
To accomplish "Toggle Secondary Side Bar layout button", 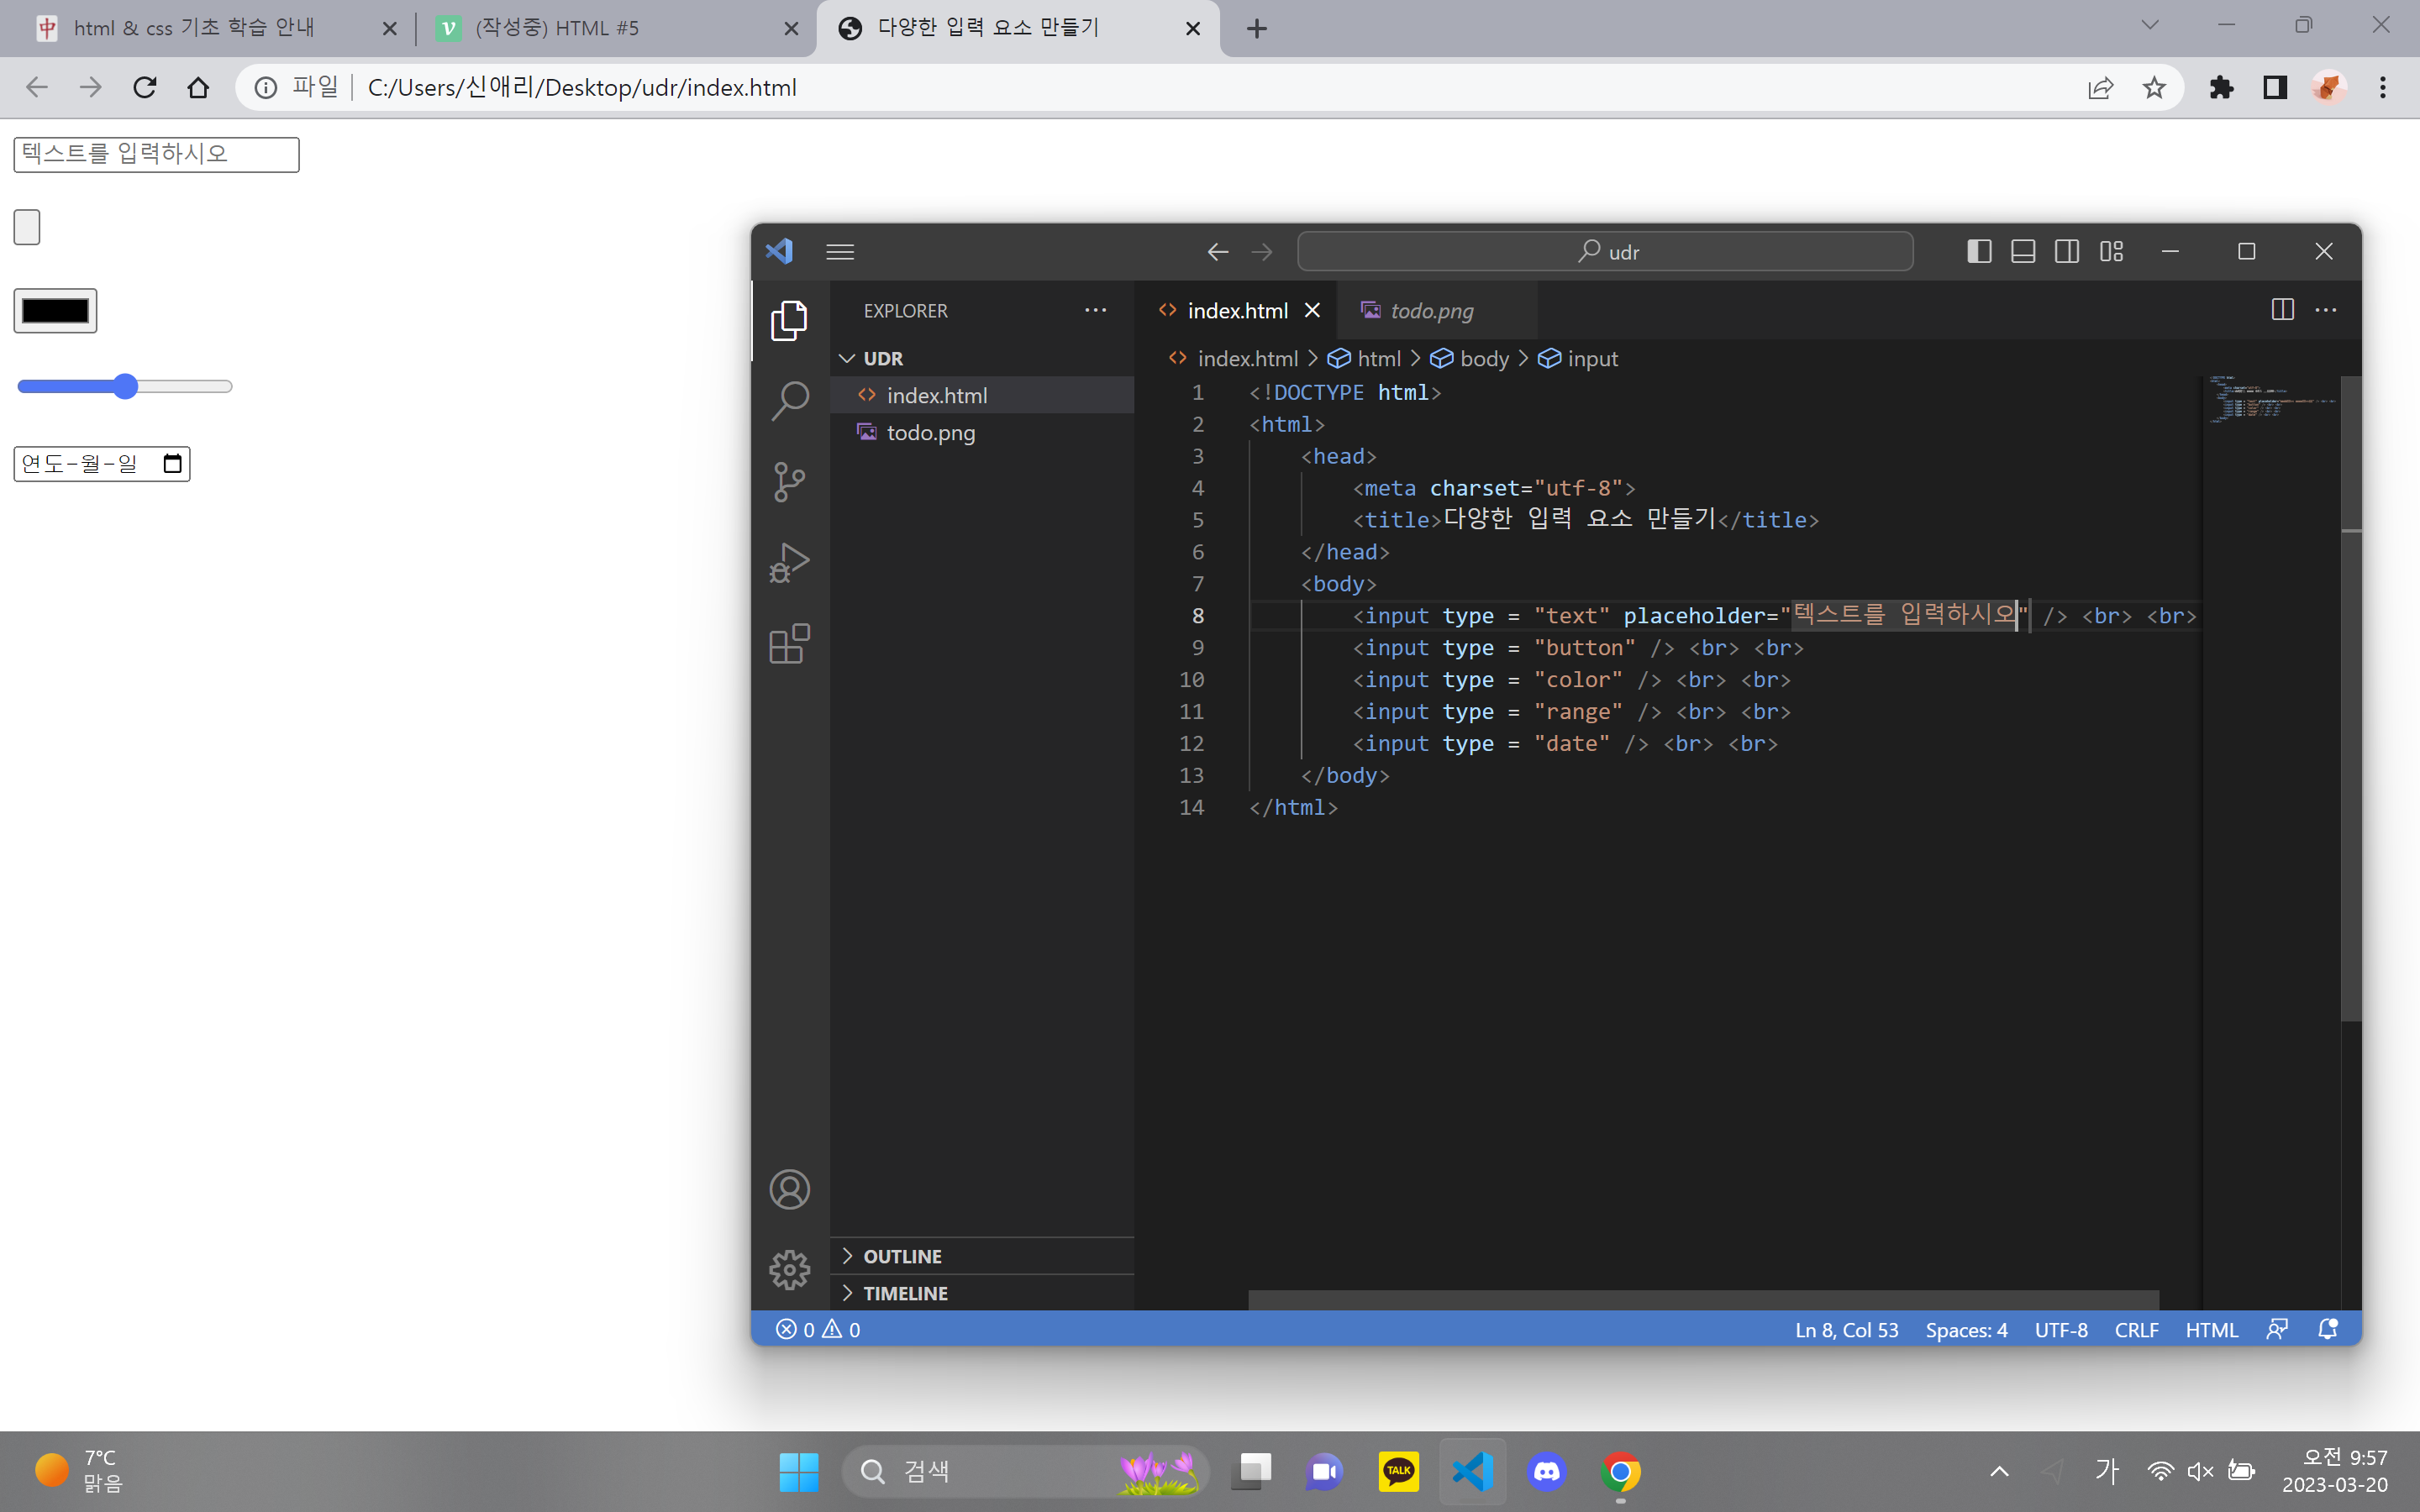I will tap(2067, 251).
